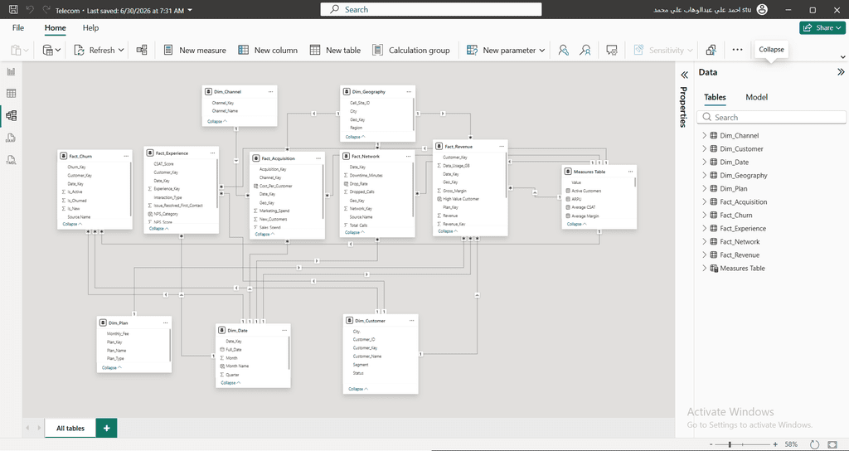Open Dim_Channel table options menu
This screenshot has height=451, width=849.
(x=270, y=92)
